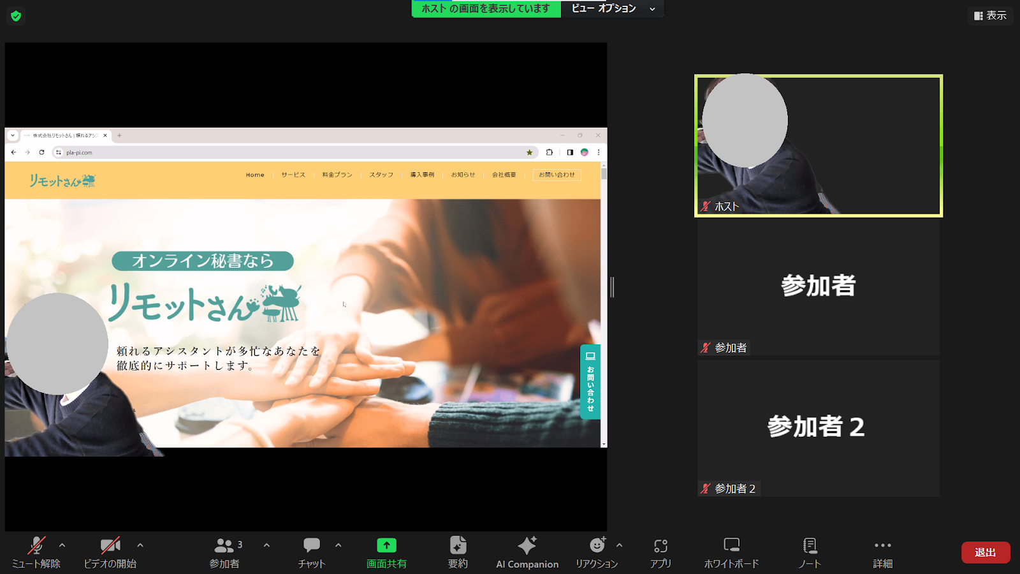
Task: Click the browser back arrow
Action: 13,152
